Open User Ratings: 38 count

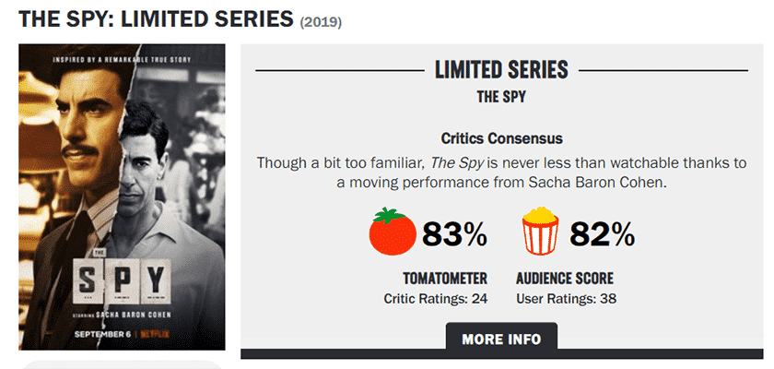566,299
